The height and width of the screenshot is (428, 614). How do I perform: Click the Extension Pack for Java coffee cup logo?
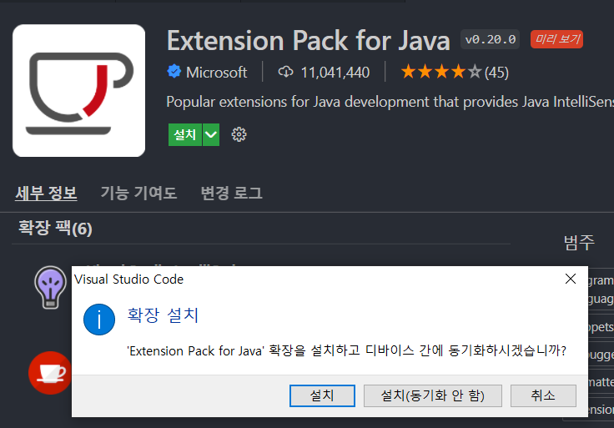coord(78,90)
